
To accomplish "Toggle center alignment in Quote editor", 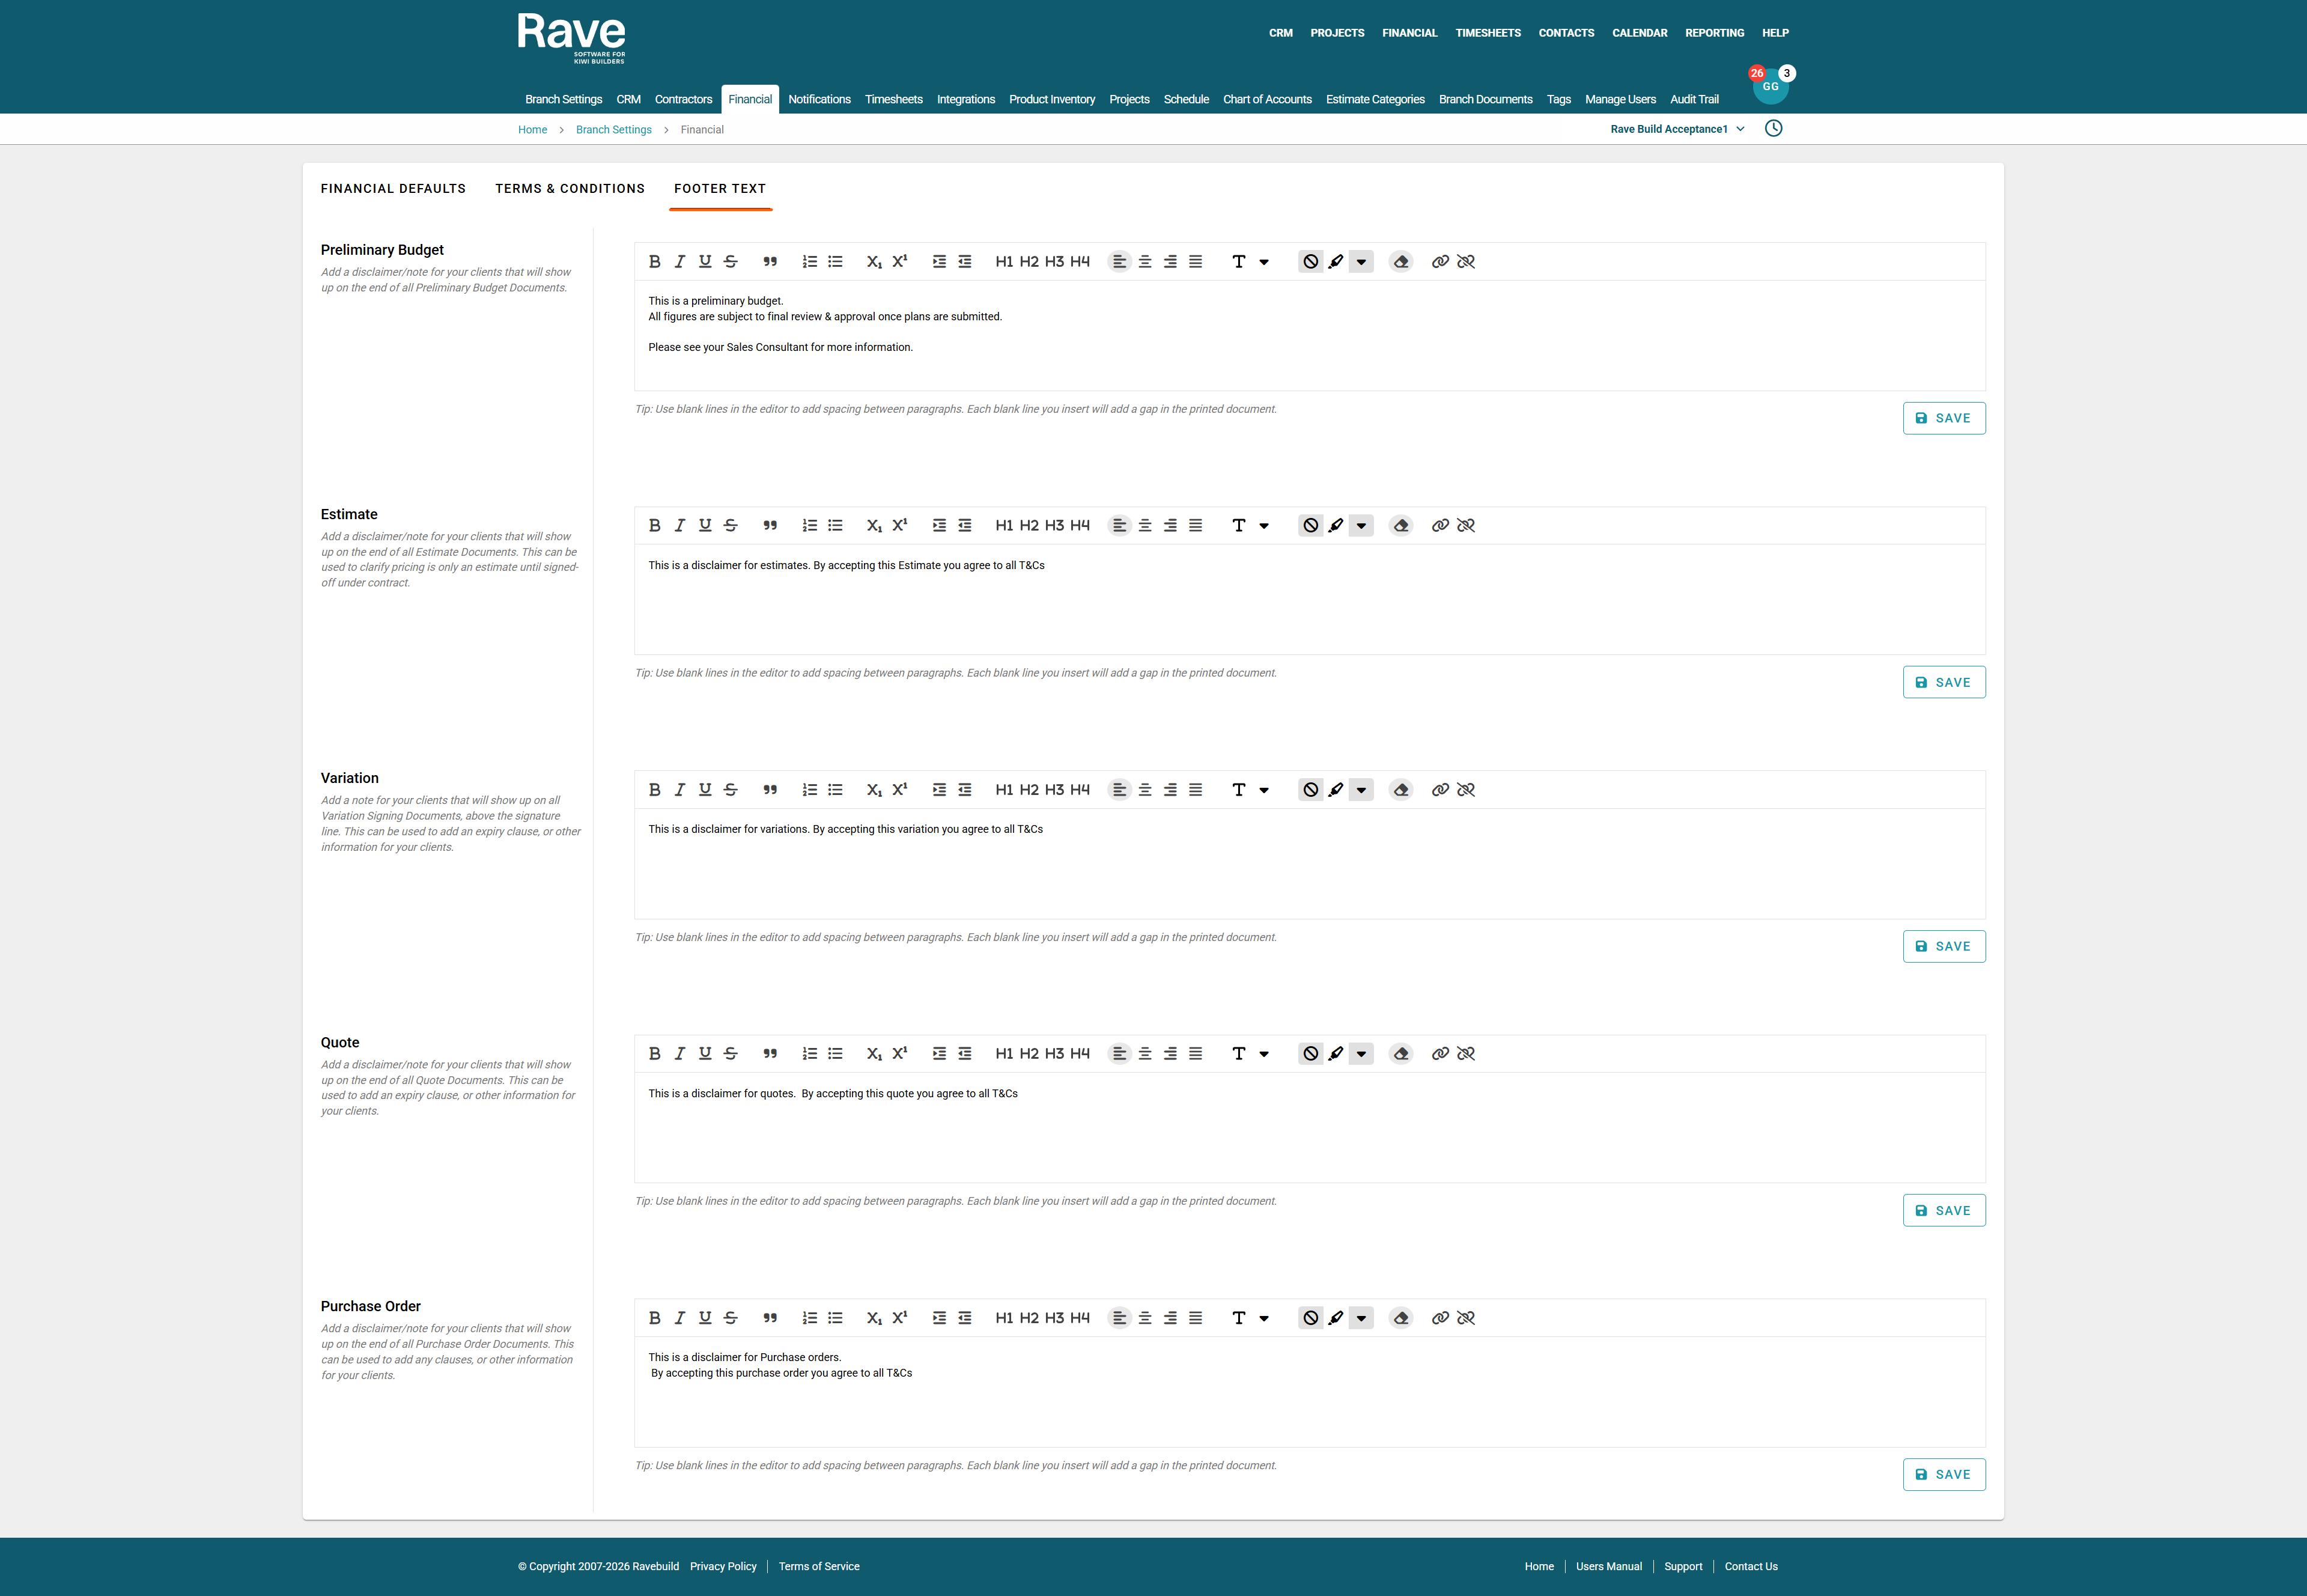I will [1144, 1054].
